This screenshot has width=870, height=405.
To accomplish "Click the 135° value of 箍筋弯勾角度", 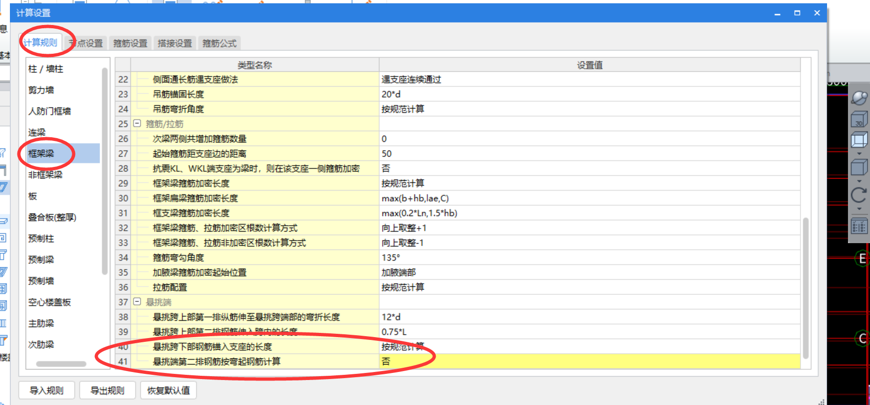I will (x=590, y=257).
